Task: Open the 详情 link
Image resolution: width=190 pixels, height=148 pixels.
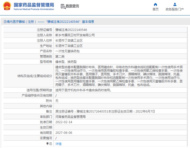Action: click(x=58, y=144)
